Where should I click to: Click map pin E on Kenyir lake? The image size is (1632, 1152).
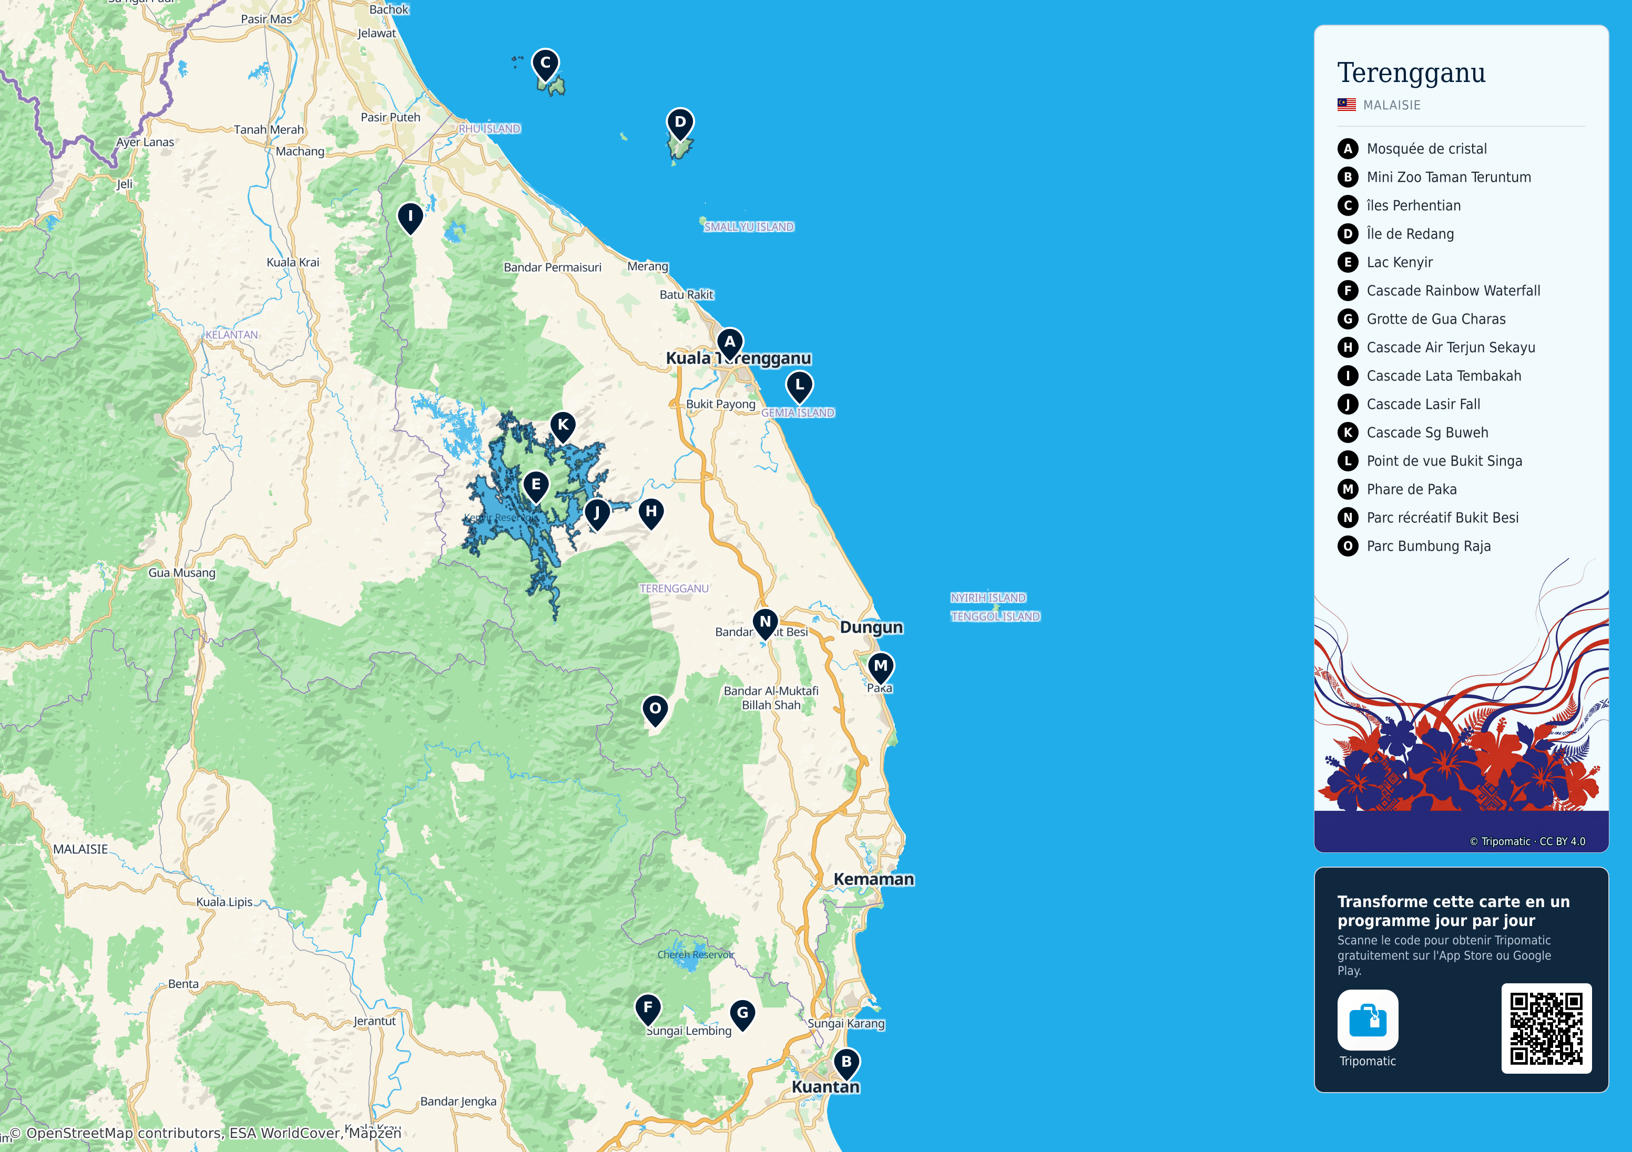(x=535, y=487)
